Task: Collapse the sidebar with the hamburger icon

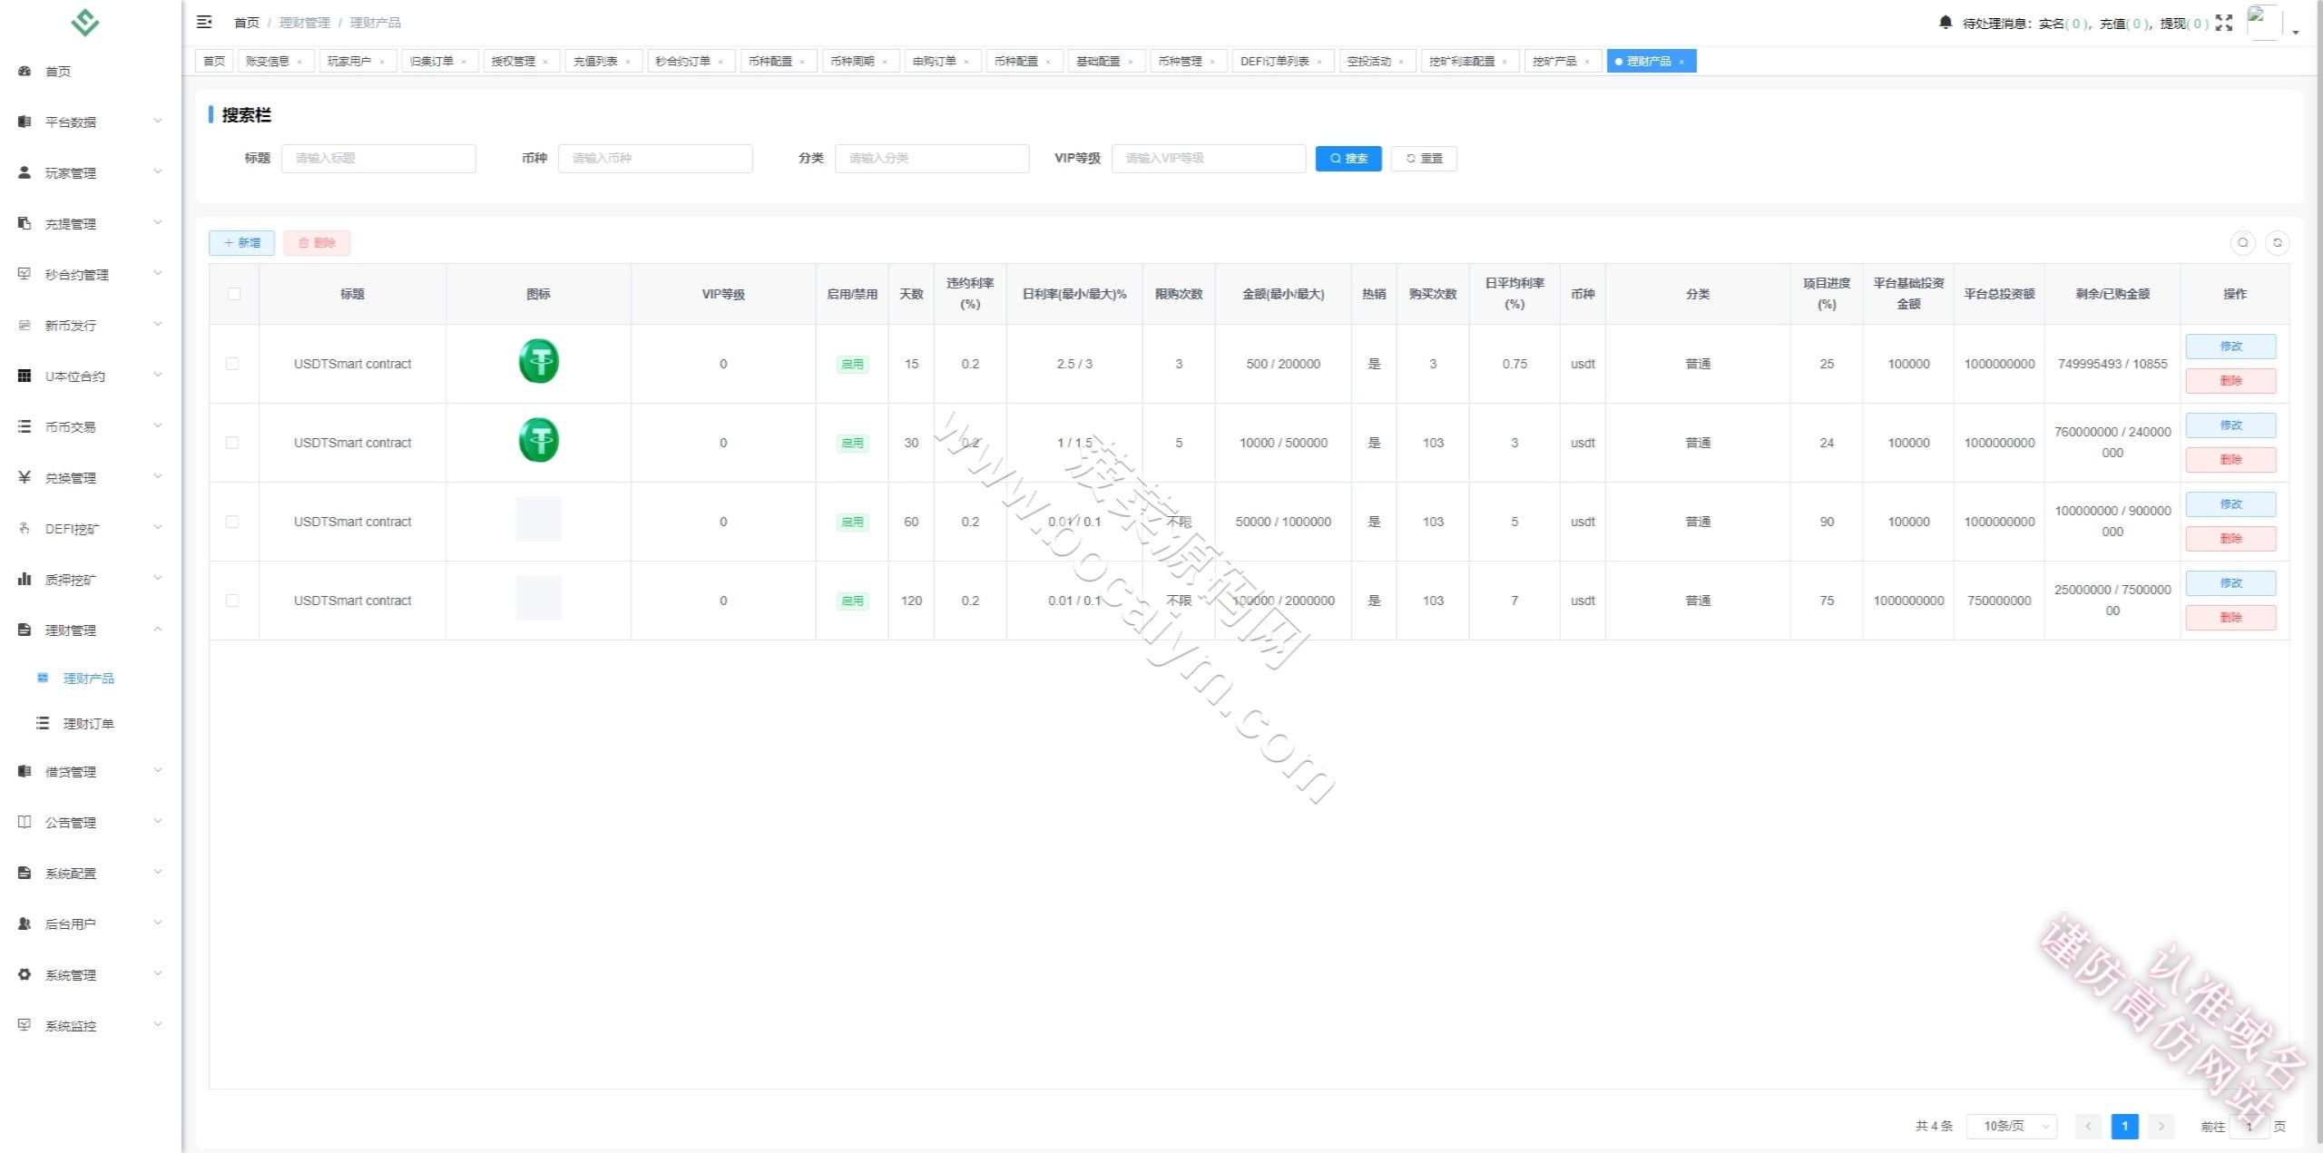Action: click(x=204, y=22)
